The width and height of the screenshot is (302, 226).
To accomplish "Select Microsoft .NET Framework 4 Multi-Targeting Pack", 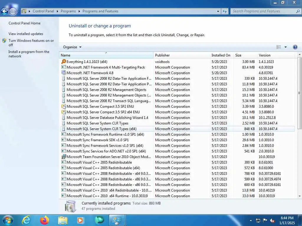I will [177, 67].
